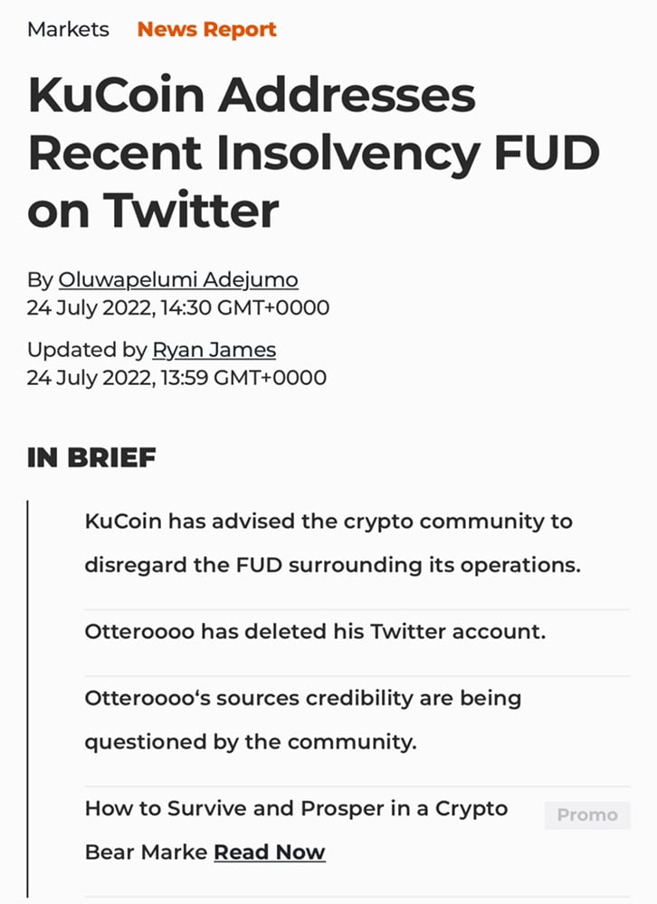Click the divider above the promo item
The width and height of the screenshot is (657, 904).
(357, 786)
